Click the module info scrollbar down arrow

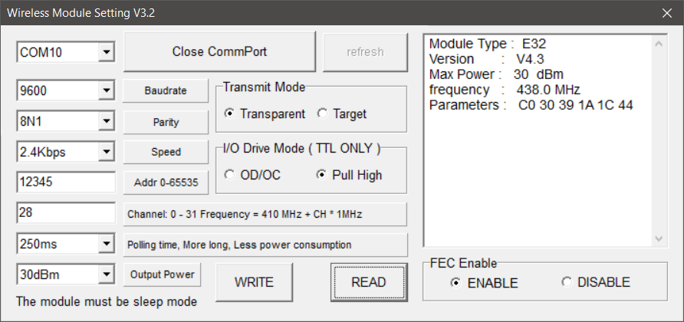point(658,239)
